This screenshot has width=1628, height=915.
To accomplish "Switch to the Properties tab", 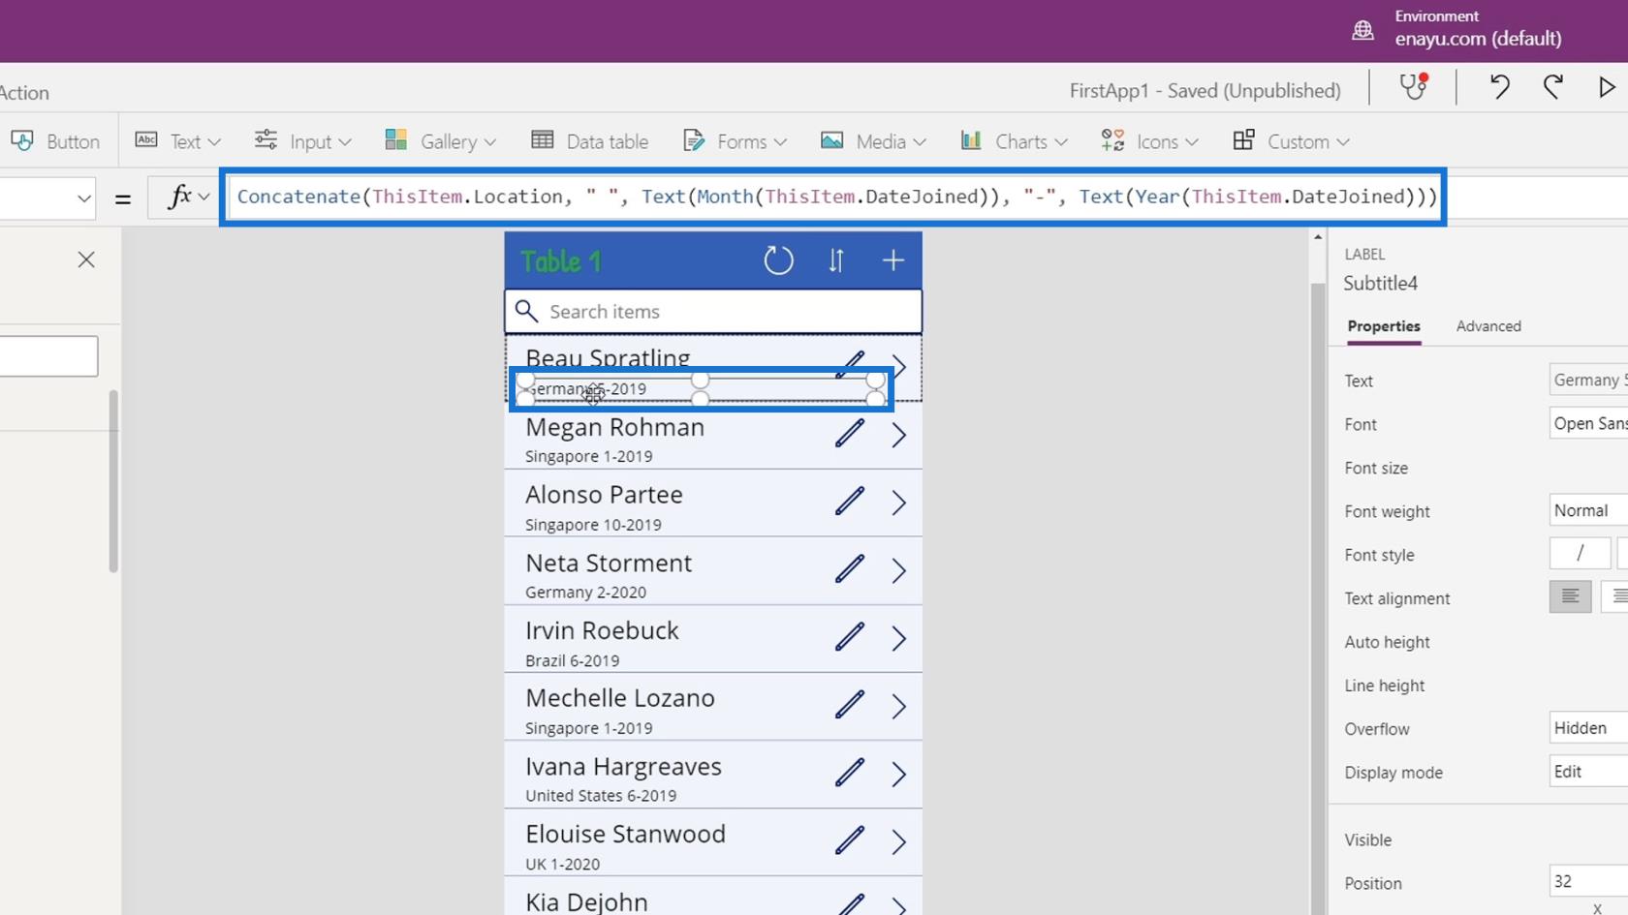I will click(x=1384, y=326).
